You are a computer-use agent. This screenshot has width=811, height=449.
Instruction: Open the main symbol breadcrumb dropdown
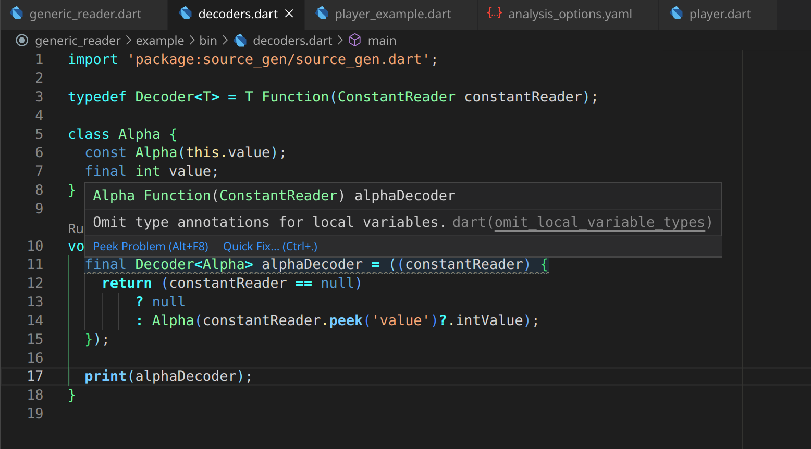point(382,40)
